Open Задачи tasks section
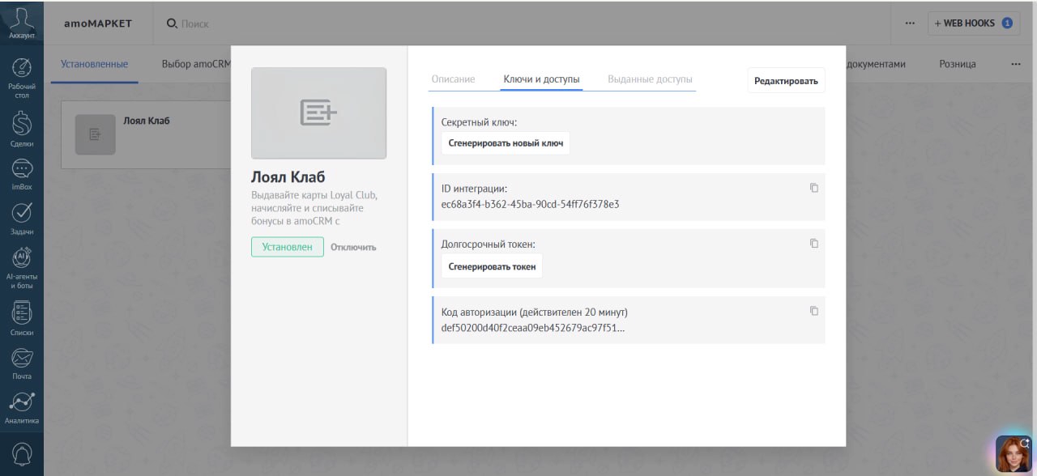The image size is (1037, 476). point(22,219)
